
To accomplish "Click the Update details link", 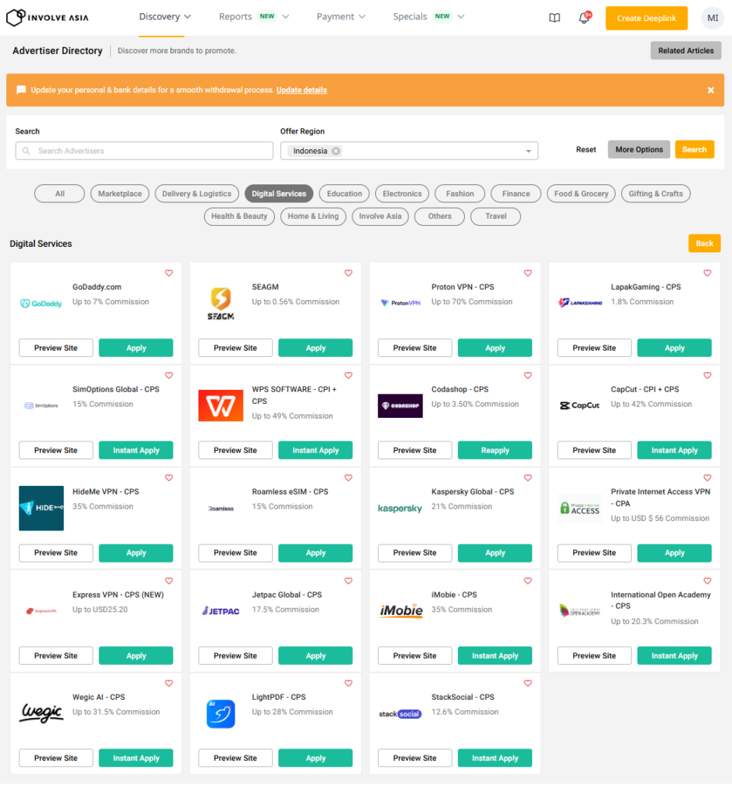I will 302,91.
